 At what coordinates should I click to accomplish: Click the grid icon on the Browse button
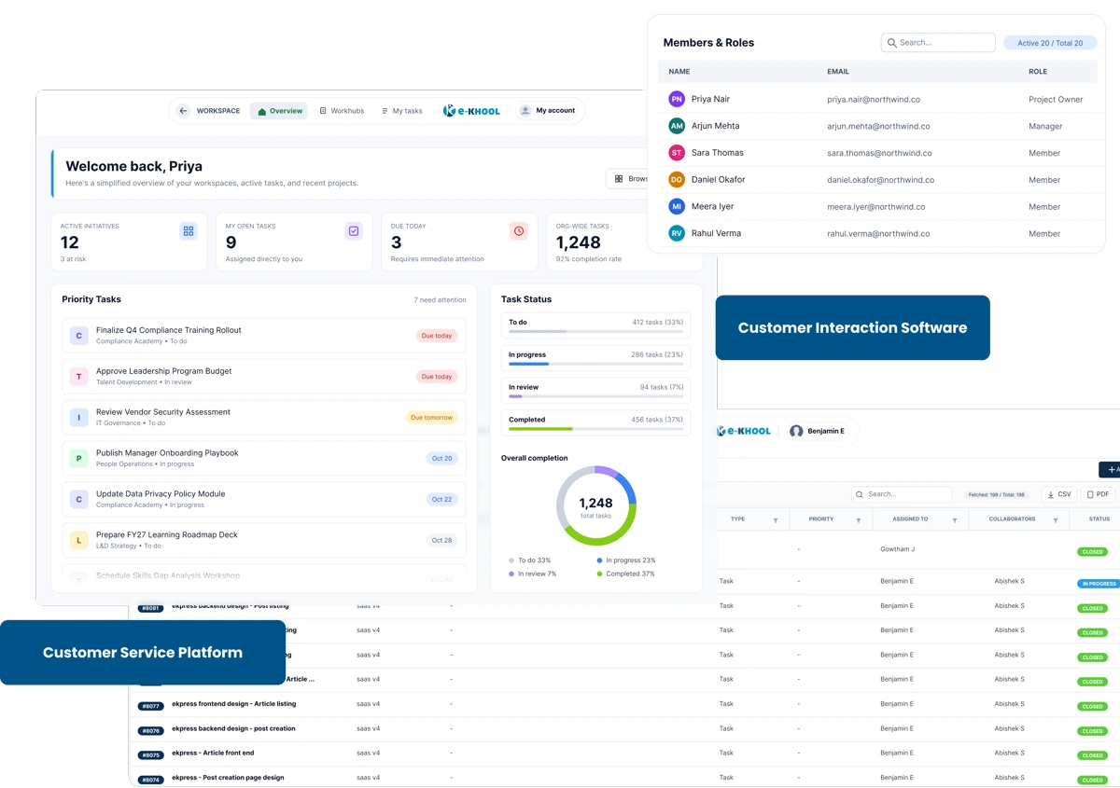pyautogui.click(x=619, y=179)
